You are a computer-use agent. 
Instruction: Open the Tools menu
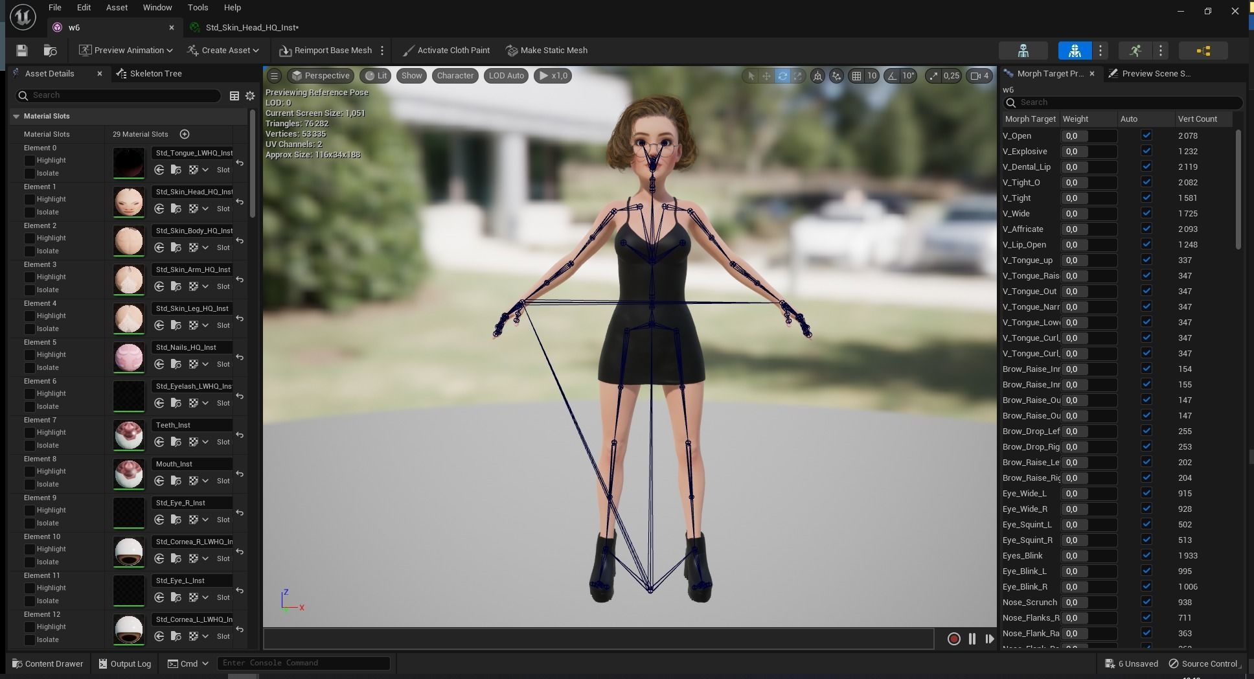coord(198,8)
